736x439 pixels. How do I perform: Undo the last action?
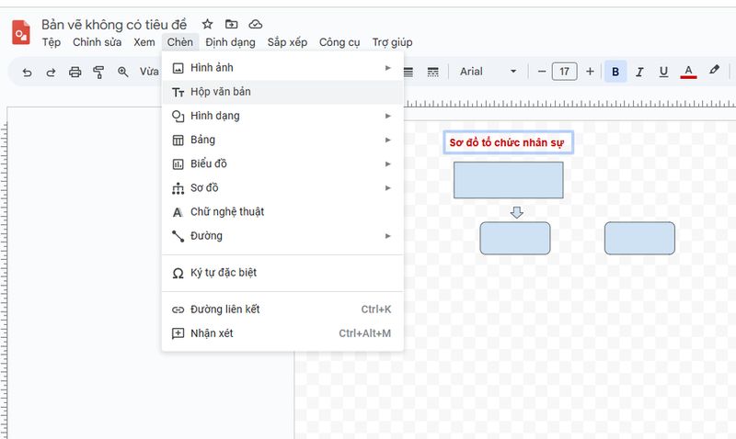(28, 73)
